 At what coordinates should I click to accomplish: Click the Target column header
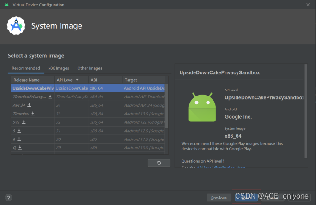pyautogui.click(x=144, y=80)
